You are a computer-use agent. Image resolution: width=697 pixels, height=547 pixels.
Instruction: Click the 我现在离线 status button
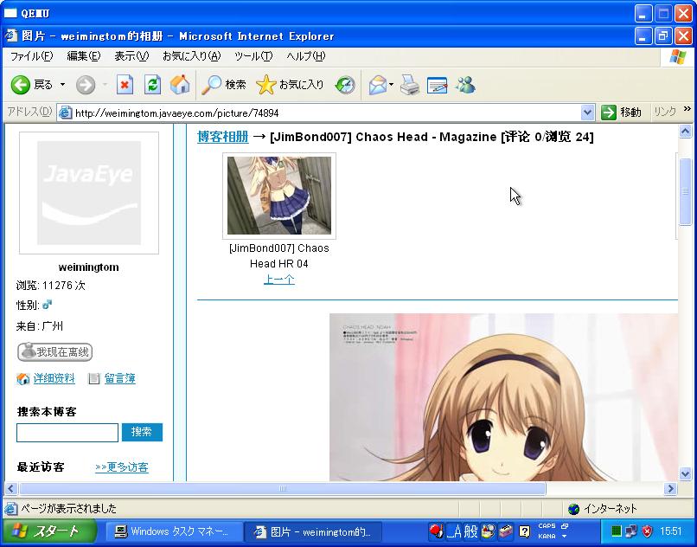[54, 351]
